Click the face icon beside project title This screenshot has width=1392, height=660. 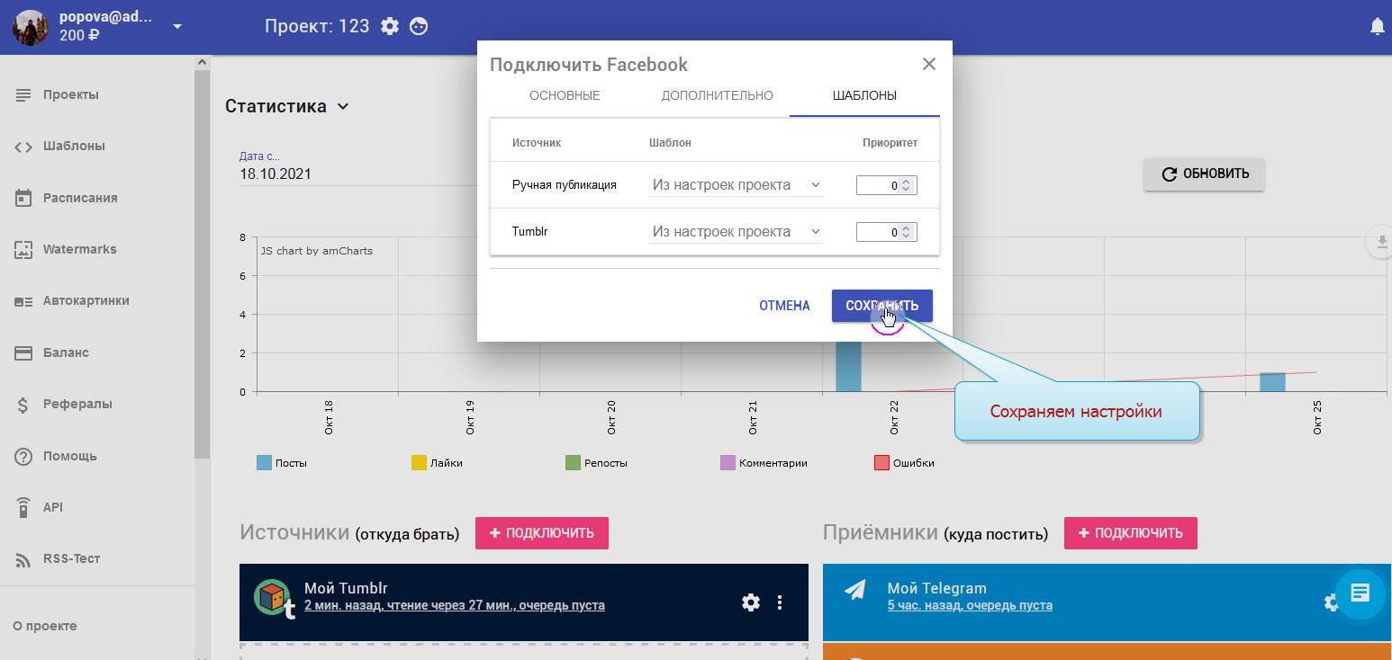click(x=419, y=26)
